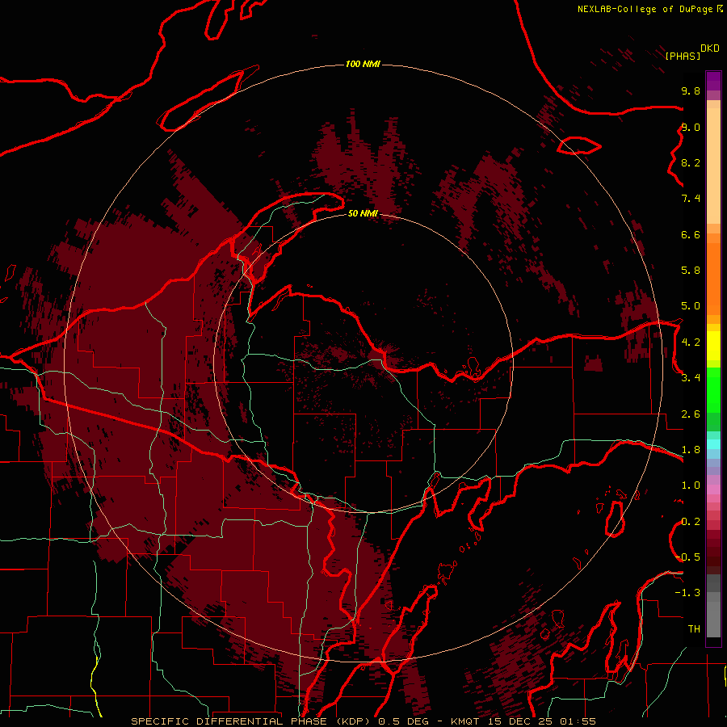Click the 6.6 value on the color scale
The height and width of the screenshot is (727, 727).
tap(691, 234)
